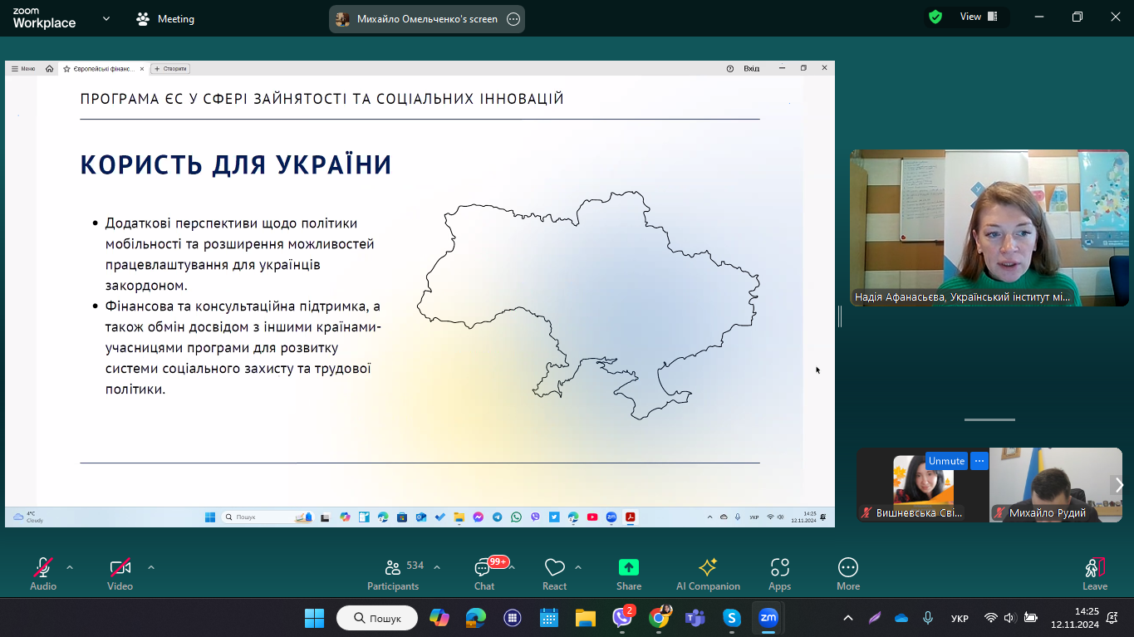Start the camera with Video button
The image size is (1134, 637).
click(120, 574)
